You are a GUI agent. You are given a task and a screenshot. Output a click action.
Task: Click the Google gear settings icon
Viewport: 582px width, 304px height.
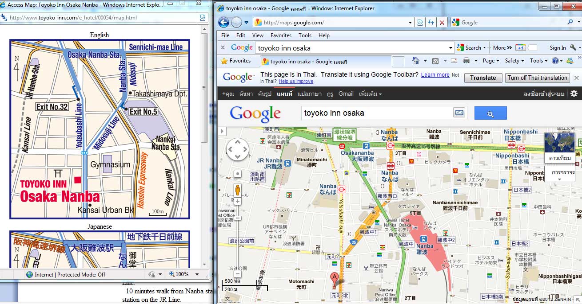click(574, 94)
